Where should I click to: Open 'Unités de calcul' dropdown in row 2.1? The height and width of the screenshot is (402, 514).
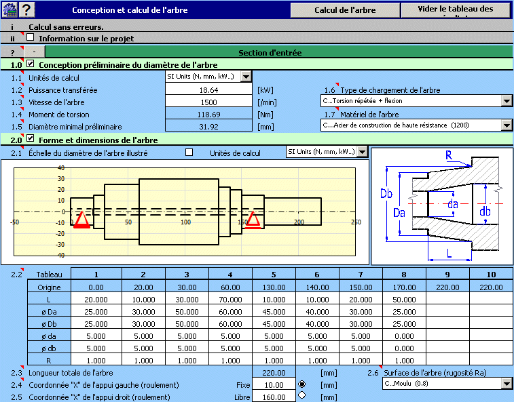coord(362,152)
